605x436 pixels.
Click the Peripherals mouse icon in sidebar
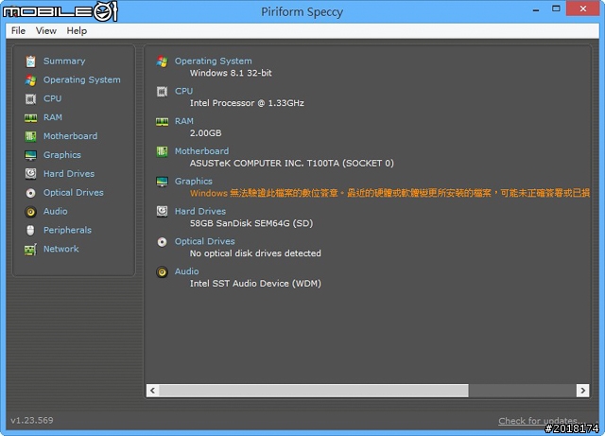point(30,230)
